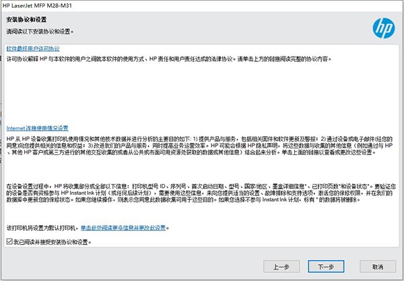The image size is (404, 281).
Task: Open the Internet 连接使用情况设置 link
Action: 37,128
